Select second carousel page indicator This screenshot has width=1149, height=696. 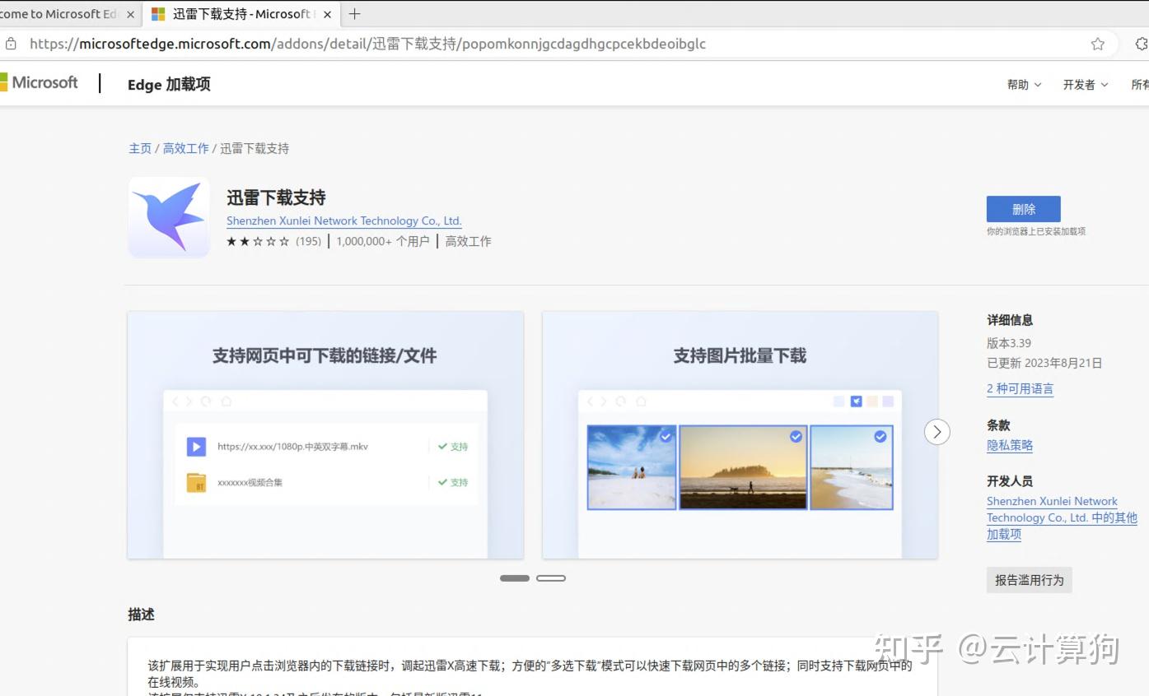[x=551, y=578]
